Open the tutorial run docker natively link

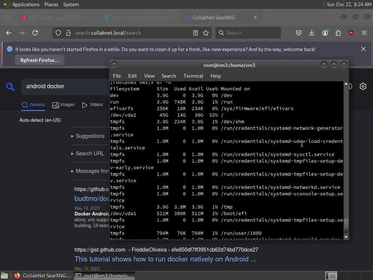165,259
